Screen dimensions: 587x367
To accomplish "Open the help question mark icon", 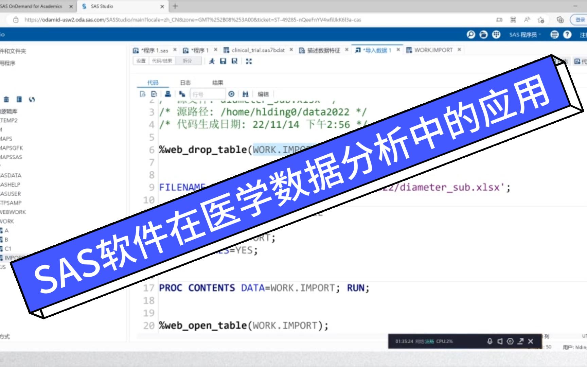I will pos(567,34).
